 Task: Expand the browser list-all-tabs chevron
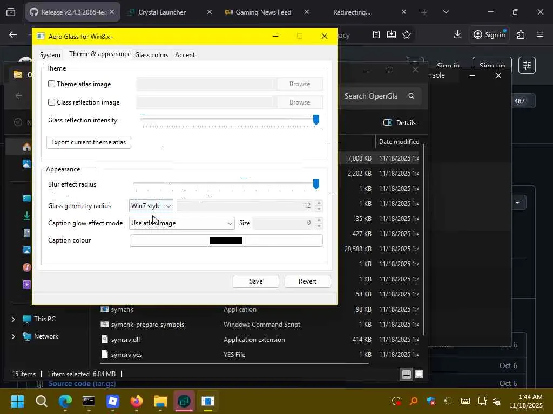coord(446,12)
